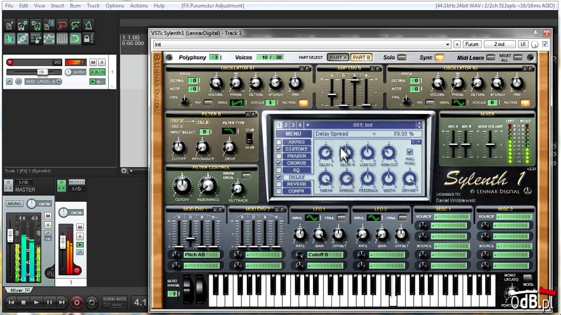Open LFO 1 WAVE selector
Image resolution: width=561 pixels, height=315 pixels.
(x=312, y=217)
